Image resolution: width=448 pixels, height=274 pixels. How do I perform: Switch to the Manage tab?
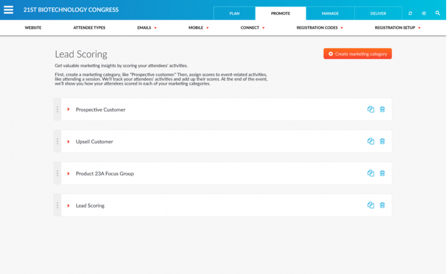tap(330, 13)
